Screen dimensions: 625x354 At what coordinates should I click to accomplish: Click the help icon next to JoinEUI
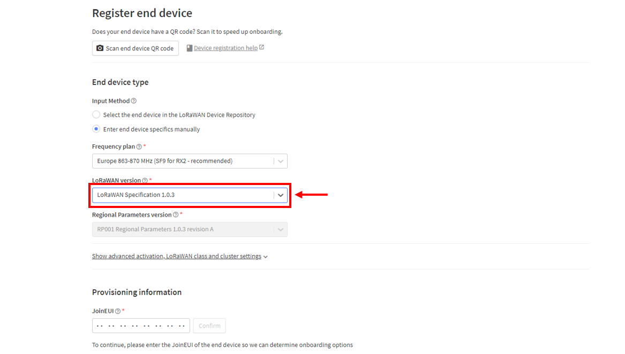[118, 311]
